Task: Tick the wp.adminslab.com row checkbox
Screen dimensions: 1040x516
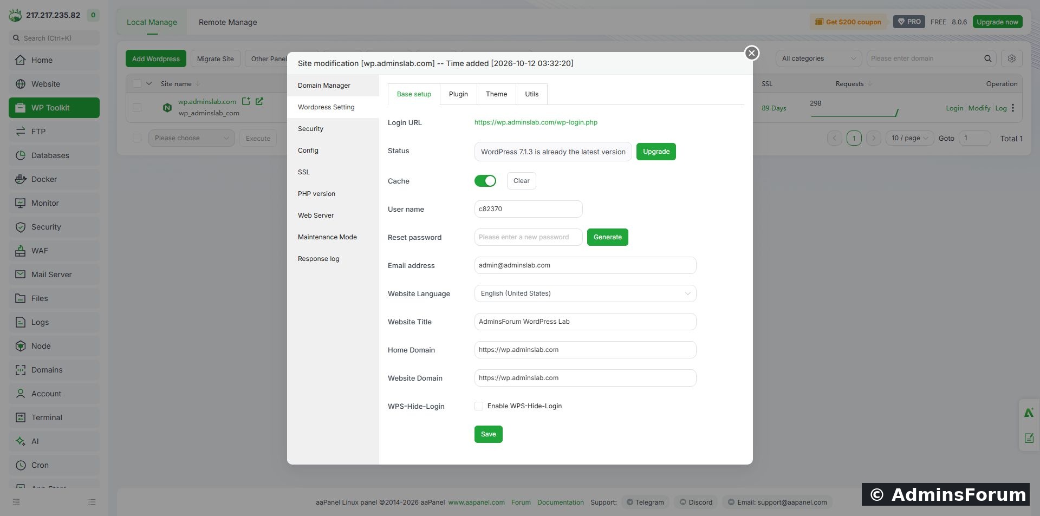Action: tap(137, 108)
